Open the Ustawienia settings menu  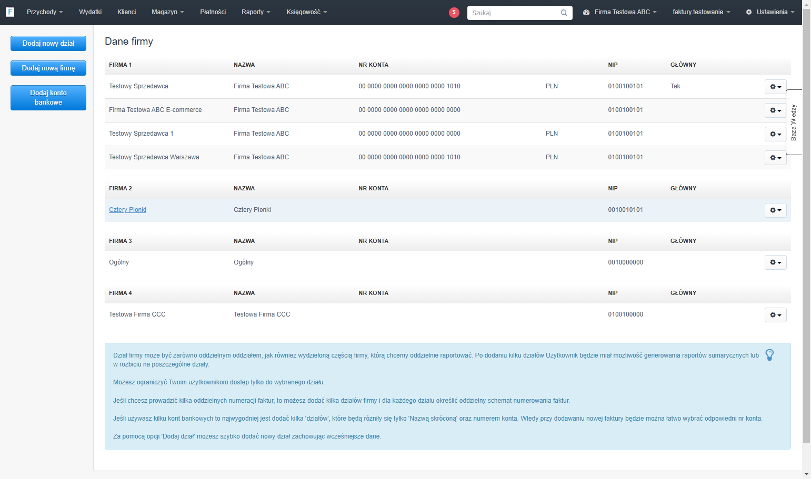(770, 12)
